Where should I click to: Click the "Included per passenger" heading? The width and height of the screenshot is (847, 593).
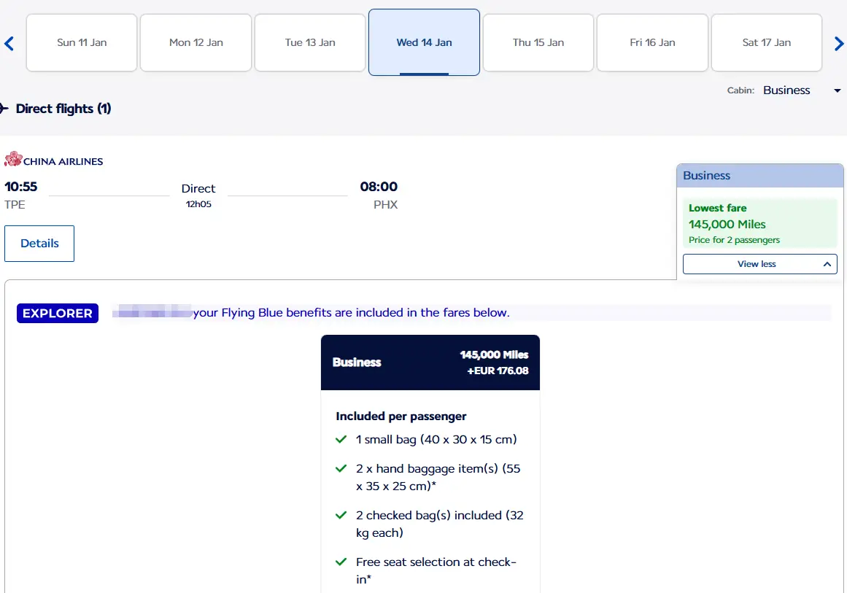401,416
